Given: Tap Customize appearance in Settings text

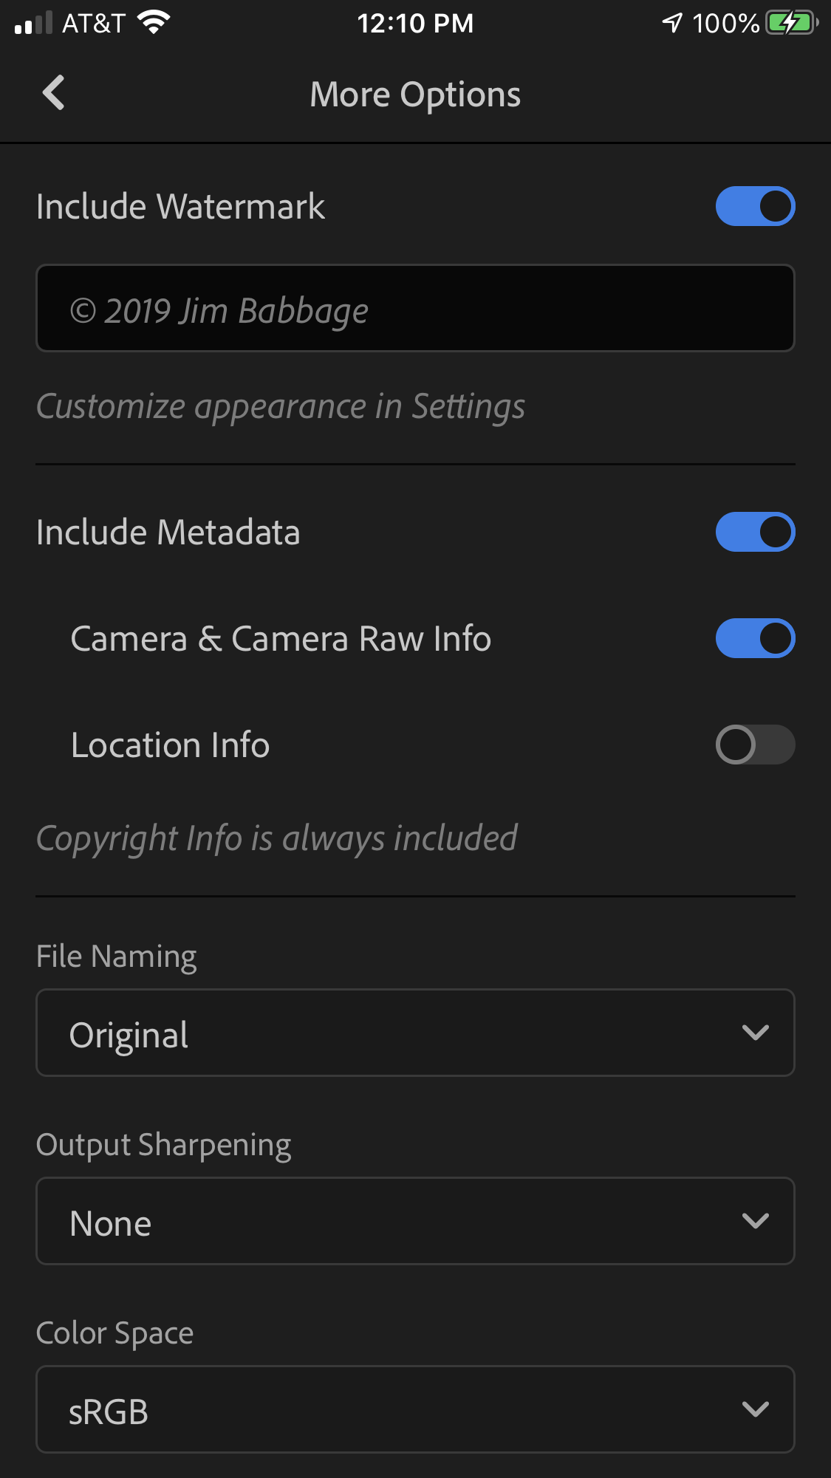Looking at the screenshot, I should [x=281, y=406].
